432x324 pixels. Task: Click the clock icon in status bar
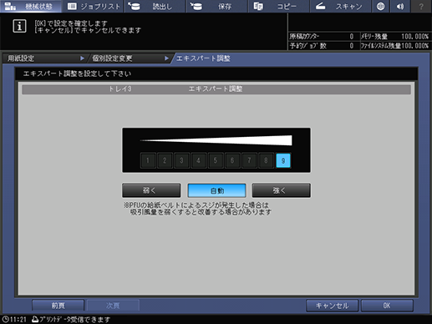pos(6,319)
